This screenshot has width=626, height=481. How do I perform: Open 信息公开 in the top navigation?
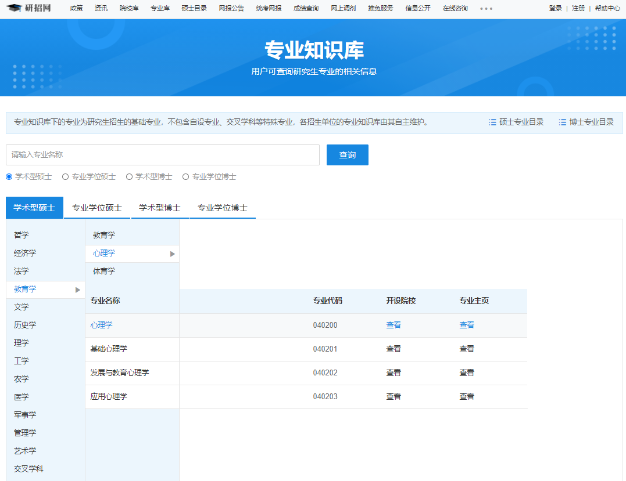pyautogui.click(x=418, y=8)
